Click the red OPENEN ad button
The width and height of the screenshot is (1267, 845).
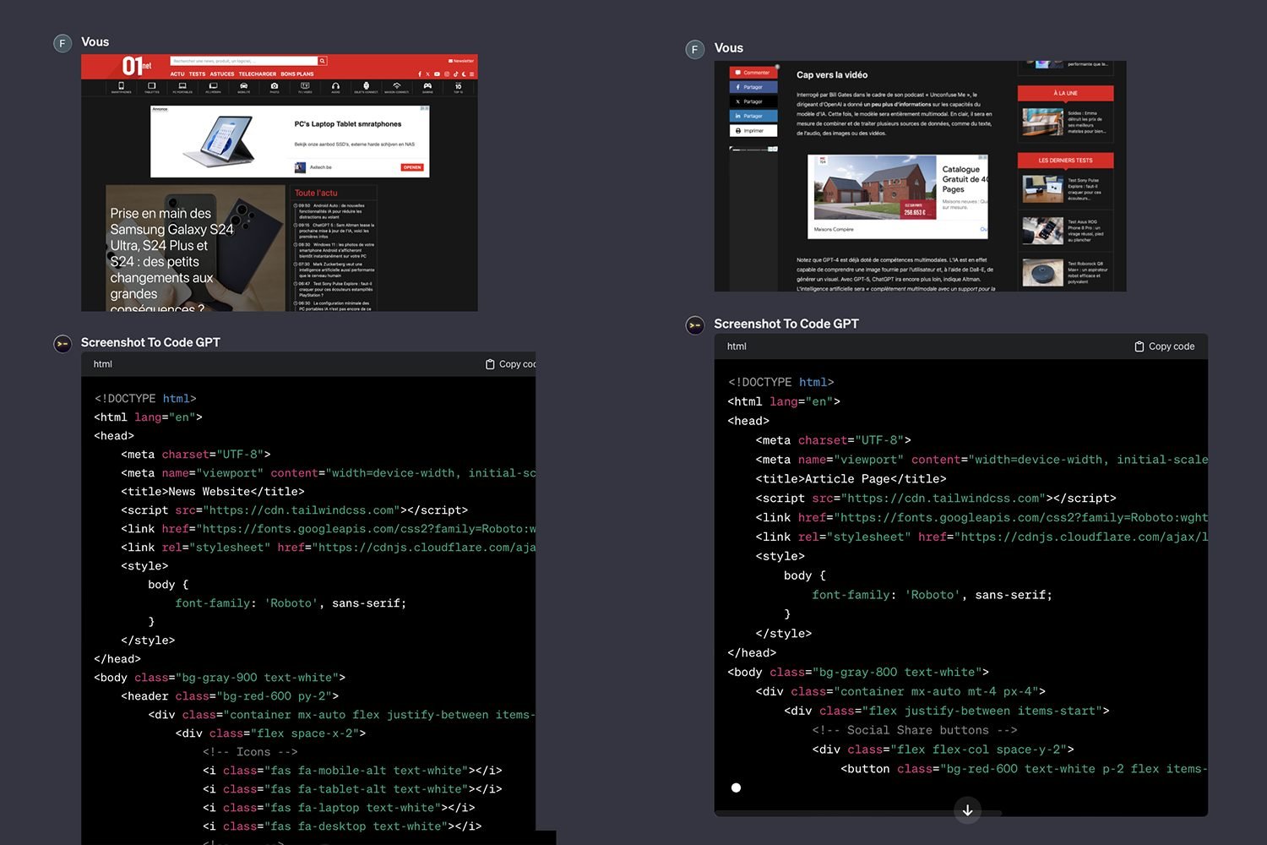pyautogui.click(x=411, y=167)
